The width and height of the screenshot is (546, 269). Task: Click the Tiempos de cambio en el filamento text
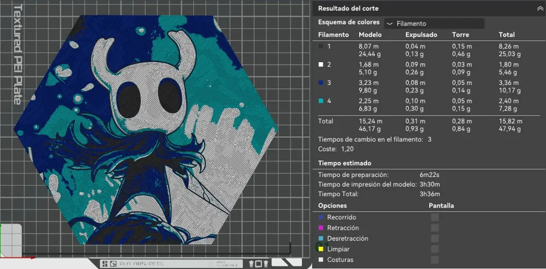click(371, 139)
